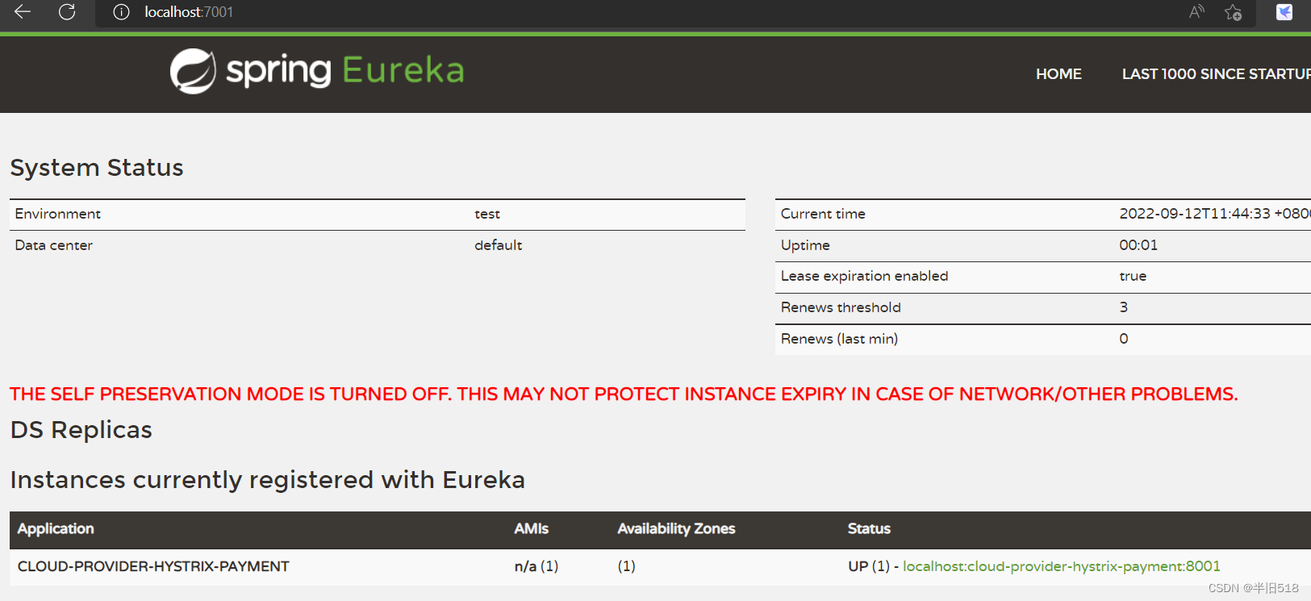Screen dimensions: 1311x601
Task: Click the Environment label
Action: (58, 214)
